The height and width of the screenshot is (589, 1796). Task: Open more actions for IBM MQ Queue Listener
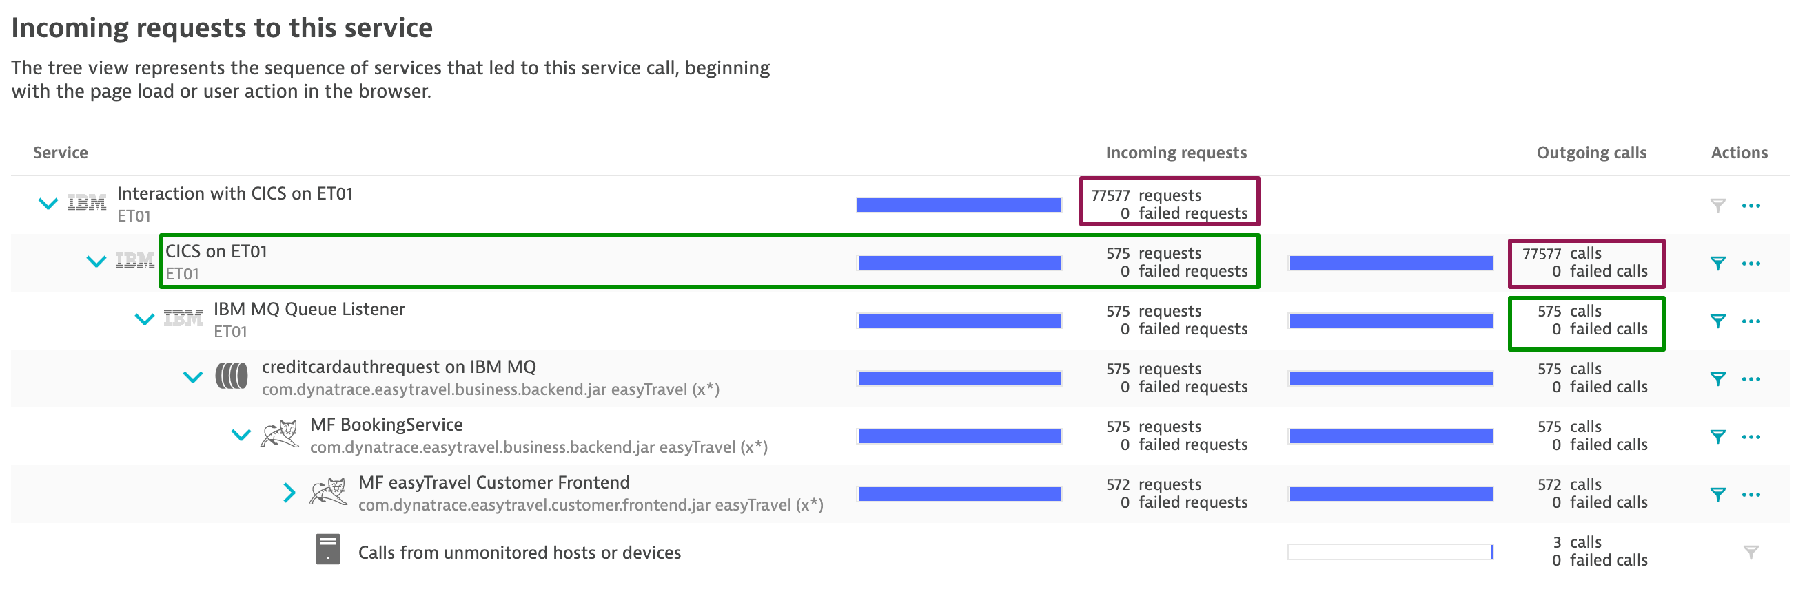point(1751,321)
